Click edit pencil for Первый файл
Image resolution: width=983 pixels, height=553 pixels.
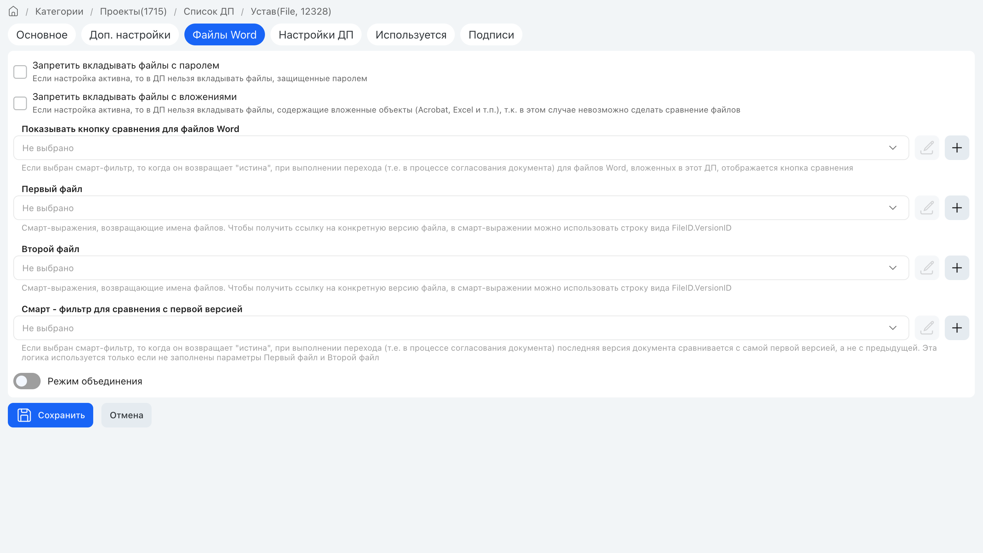point(927,208)
